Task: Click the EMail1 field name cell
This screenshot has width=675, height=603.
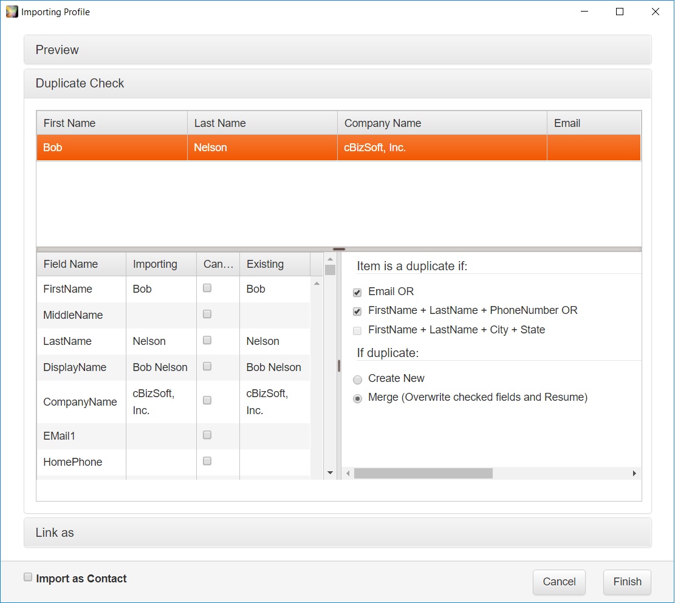Action: pos(81,436)
